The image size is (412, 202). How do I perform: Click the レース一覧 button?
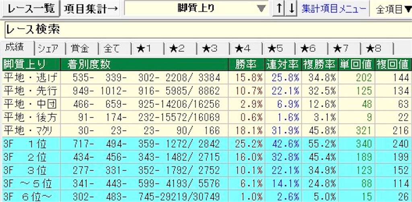(x=30, y=9)
